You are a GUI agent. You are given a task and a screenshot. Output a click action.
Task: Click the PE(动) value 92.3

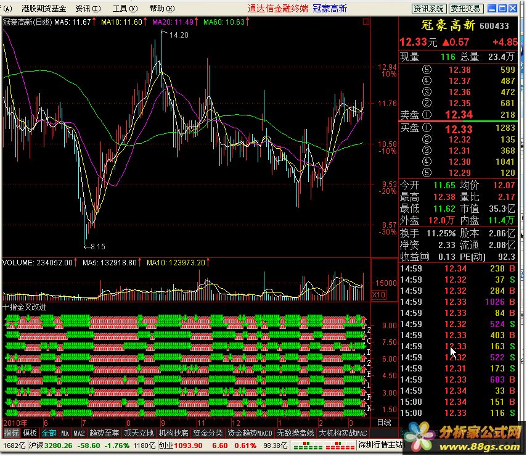[x=507, y=257]
